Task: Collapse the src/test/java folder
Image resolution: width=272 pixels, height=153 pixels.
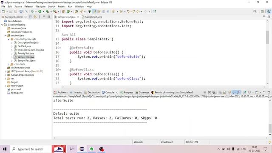Action: pyautogui.click(x=6, y=35)
